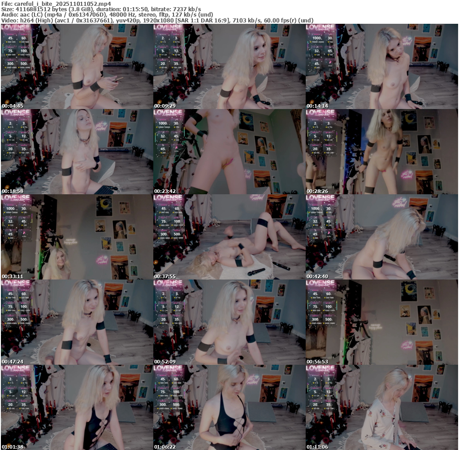Open the thumbnail stamped 00:33:11

pos(77,237)
